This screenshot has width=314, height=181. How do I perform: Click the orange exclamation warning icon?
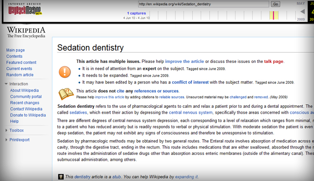coord(65,72)
